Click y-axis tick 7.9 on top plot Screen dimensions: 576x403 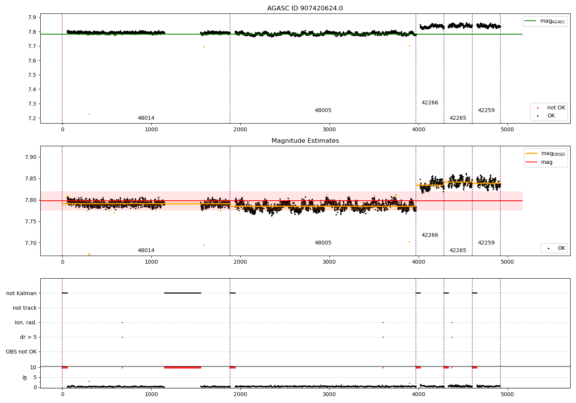tap(32, 18)
